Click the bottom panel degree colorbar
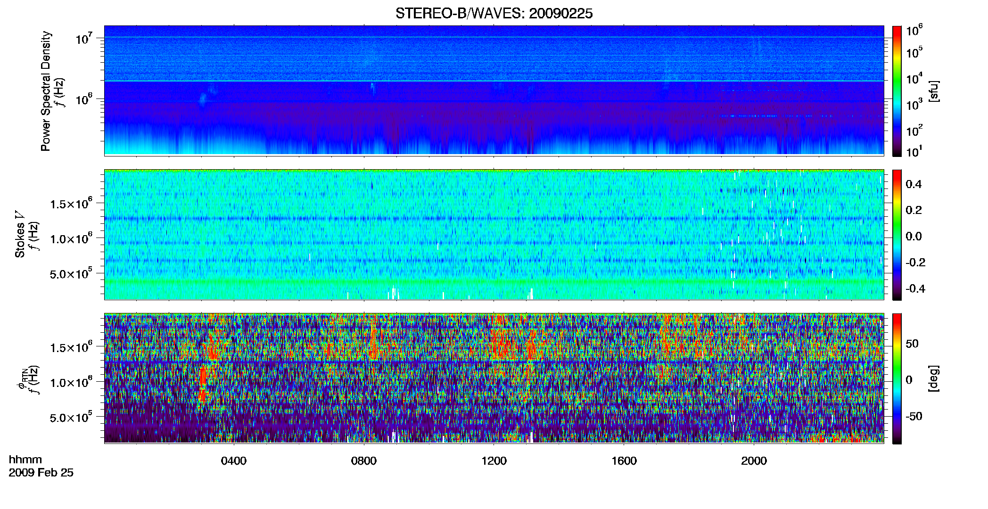 tap(897, 379)
